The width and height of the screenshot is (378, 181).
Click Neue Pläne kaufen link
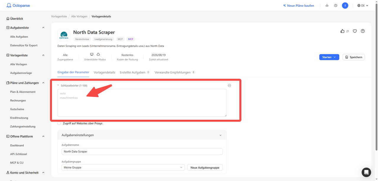click(x=299, y=5)
